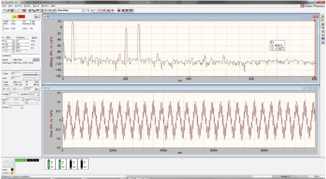Click the black Inputs color swatch
The height and width of the screenshot is (179, 326).
[12, 169]
